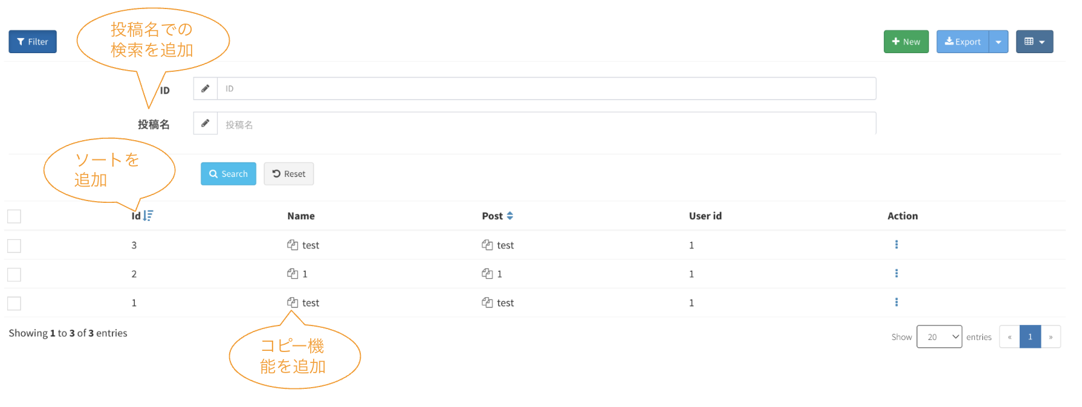Viewport: 1082px width, 407px height.
Task: Open the action menu for row 3
Action: pyautogui.click(x=896, y=245)
